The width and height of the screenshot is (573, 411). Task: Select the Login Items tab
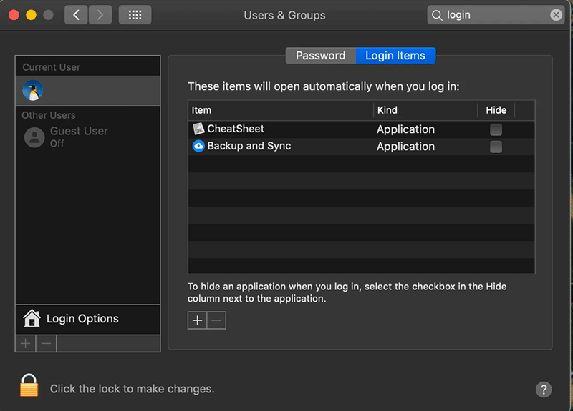coord(395,56)
